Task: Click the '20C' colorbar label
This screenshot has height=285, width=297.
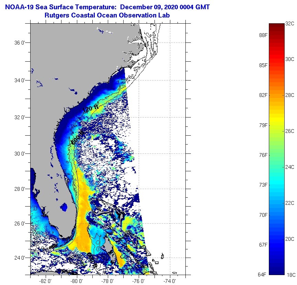Action: point(290,239)
